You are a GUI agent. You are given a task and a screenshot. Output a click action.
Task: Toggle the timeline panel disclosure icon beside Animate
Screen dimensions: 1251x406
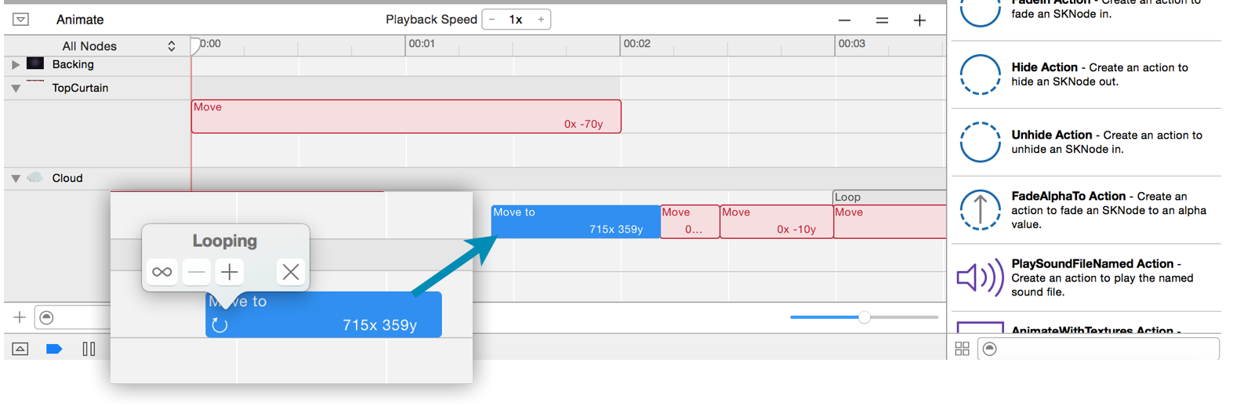21,20
